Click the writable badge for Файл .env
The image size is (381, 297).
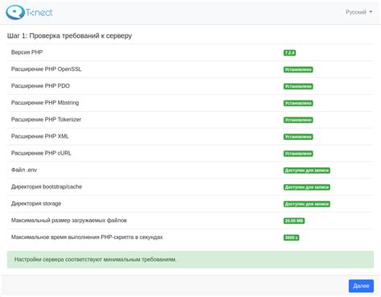click(307, 171)
